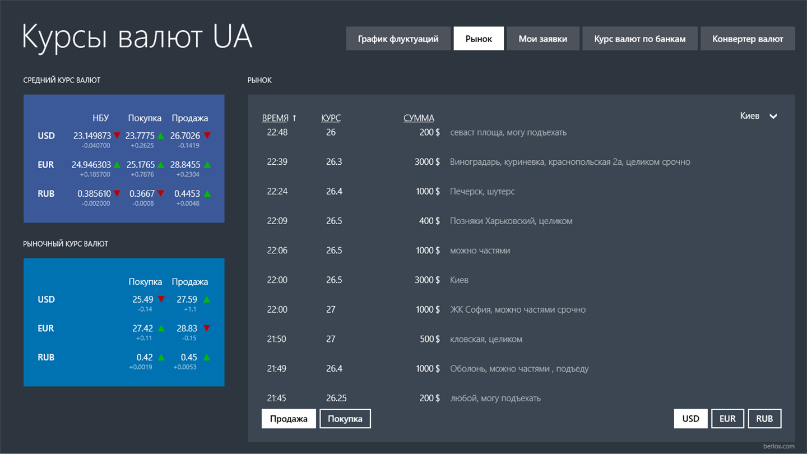
Task: Click red arrow beside market USD Покупка 25.49
Action: 161,299
